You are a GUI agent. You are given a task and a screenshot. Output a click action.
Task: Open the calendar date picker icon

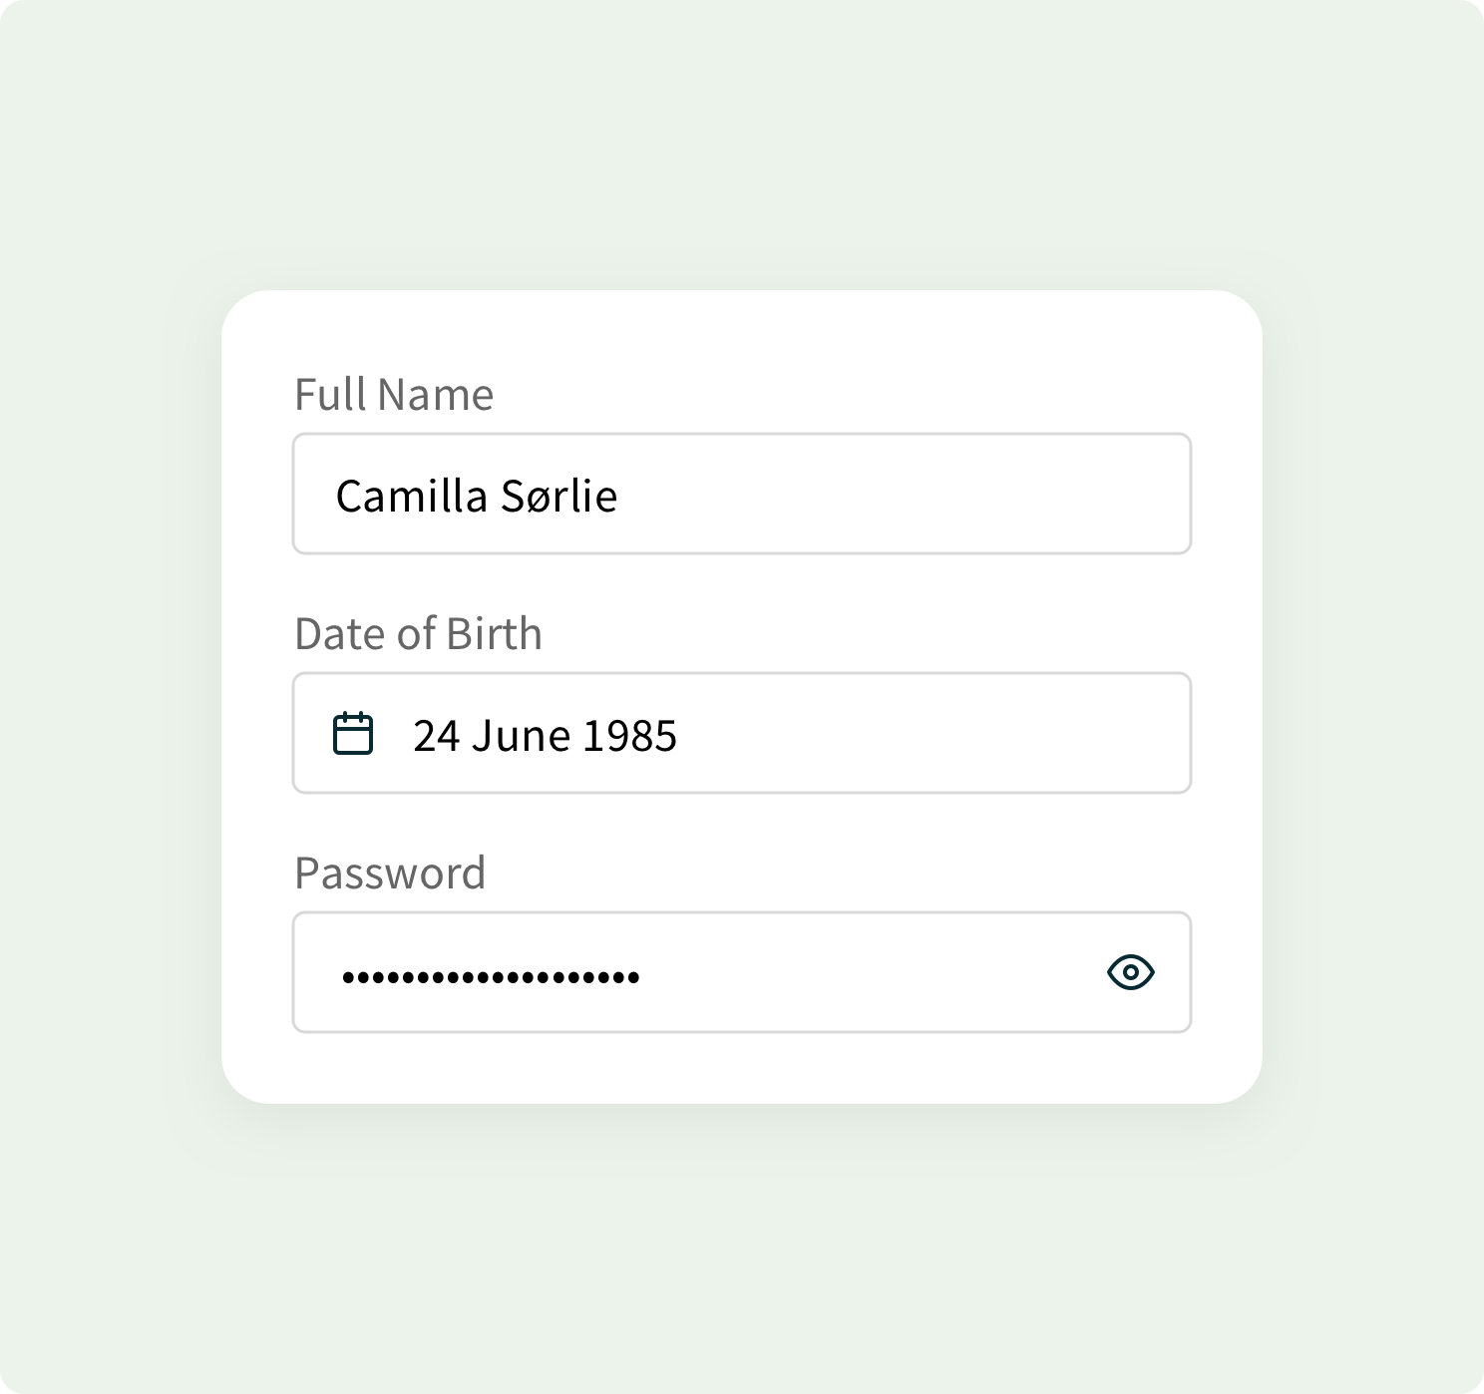[353, 734]
